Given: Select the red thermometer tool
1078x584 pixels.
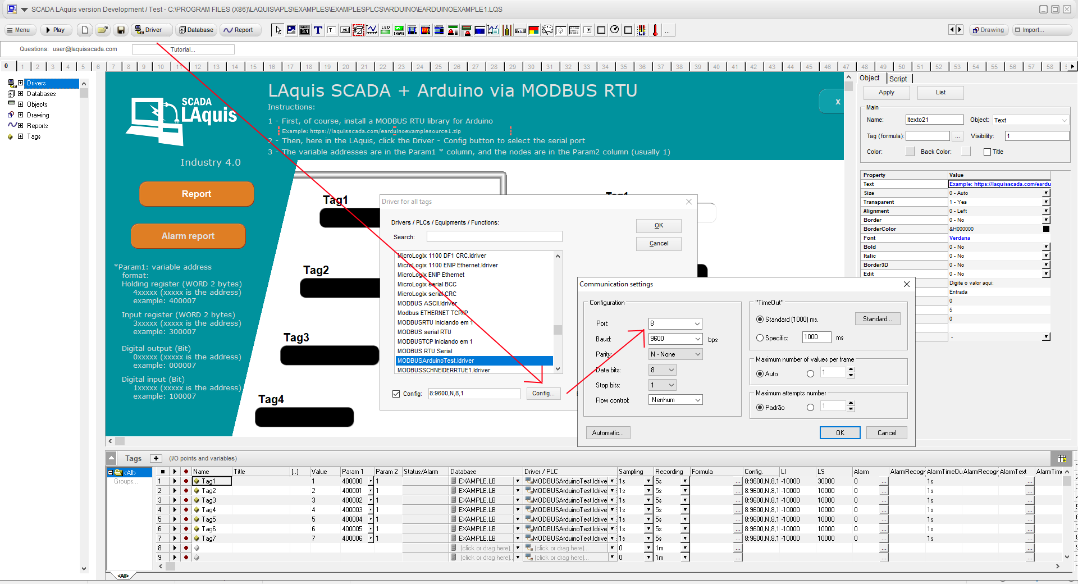Looking at the screenshot, I should point(655,30).
